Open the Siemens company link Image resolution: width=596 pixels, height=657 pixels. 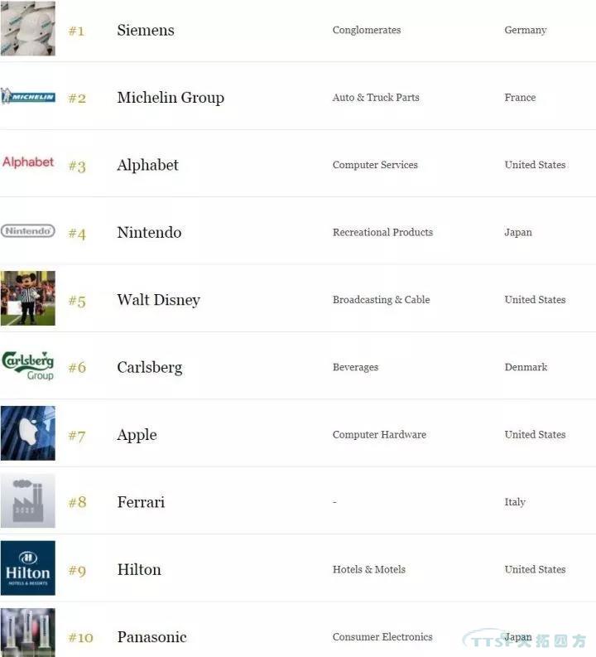coord(146,31)
